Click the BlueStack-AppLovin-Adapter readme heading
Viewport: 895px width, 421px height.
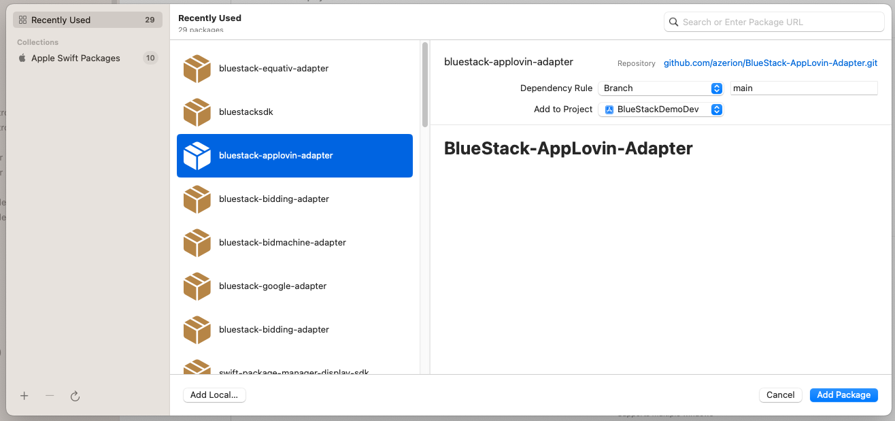click(568, 148)
